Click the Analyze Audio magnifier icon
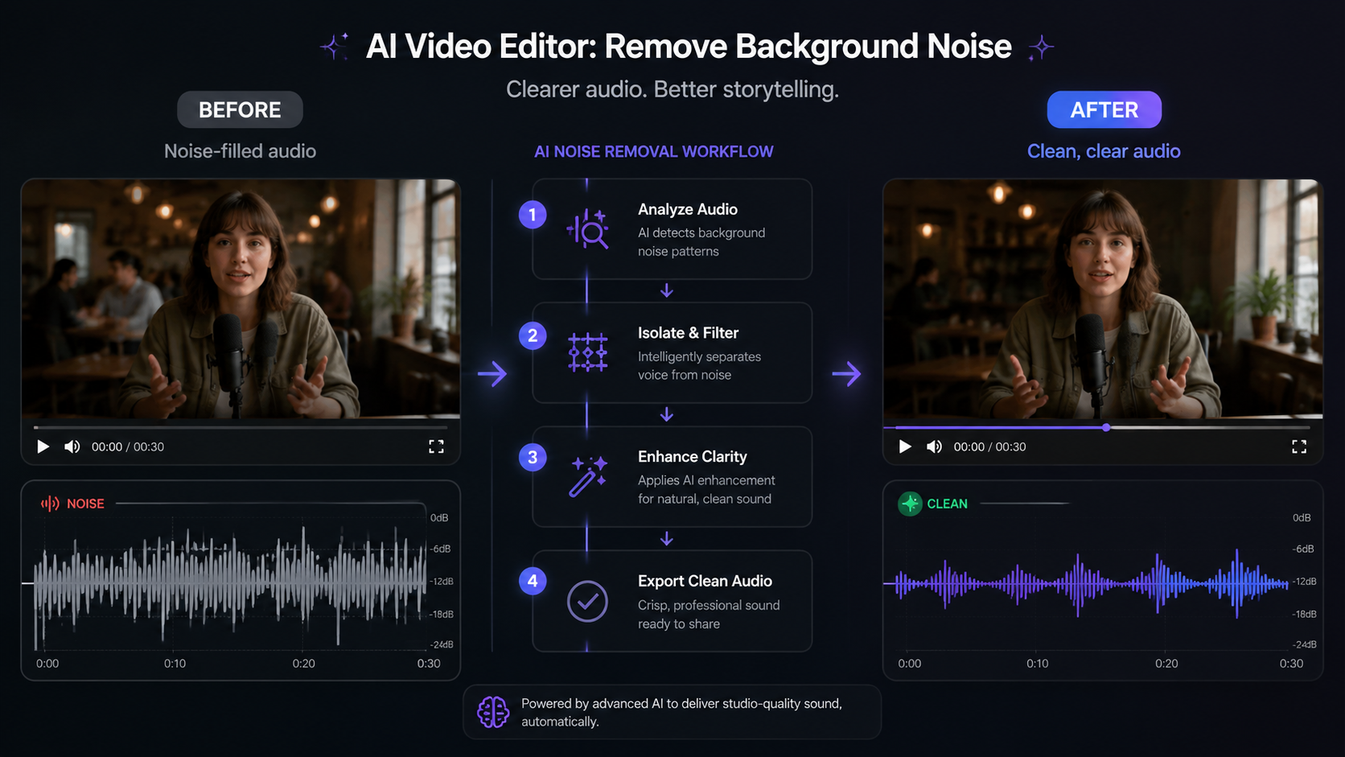 (587, 229)
